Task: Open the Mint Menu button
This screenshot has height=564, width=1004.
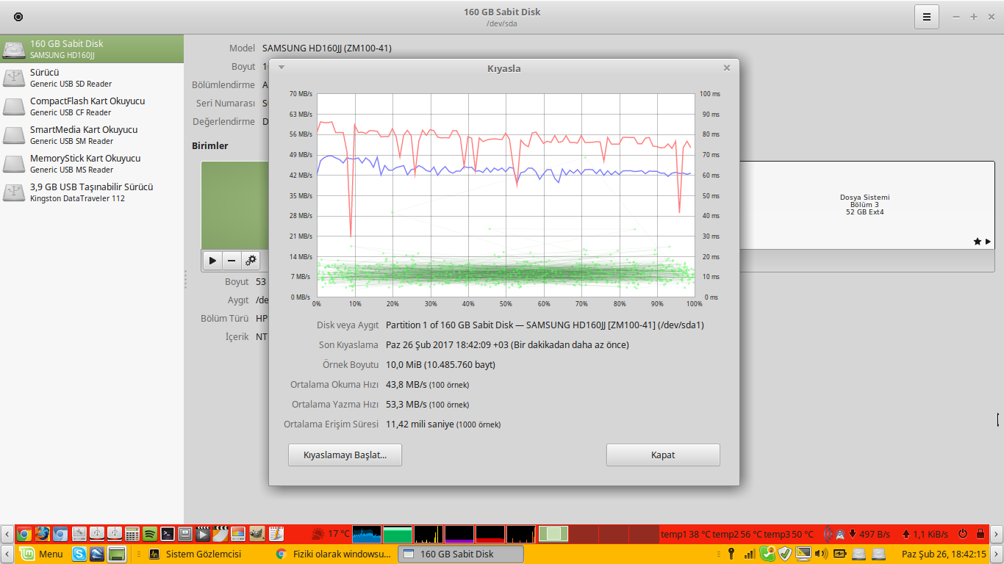Action: click(41, 554)
